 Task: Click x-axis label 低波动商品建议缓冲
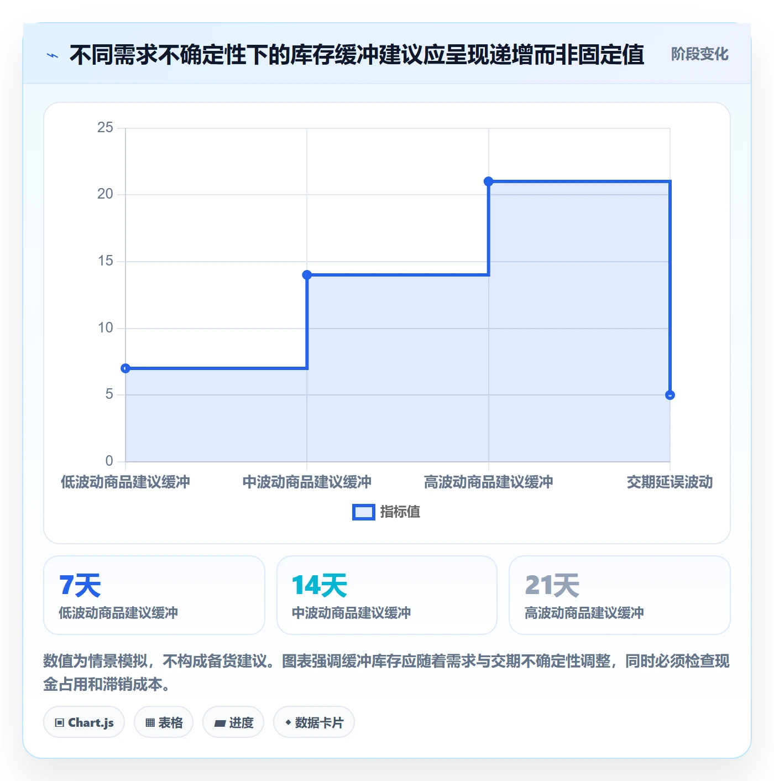click(125, 482)
